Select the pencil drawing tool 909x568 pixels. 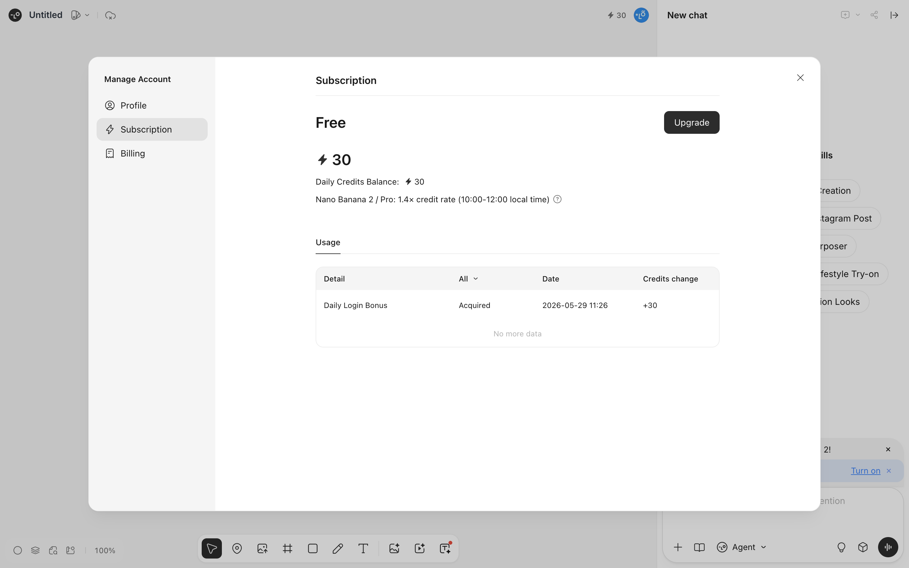[338, 548]
